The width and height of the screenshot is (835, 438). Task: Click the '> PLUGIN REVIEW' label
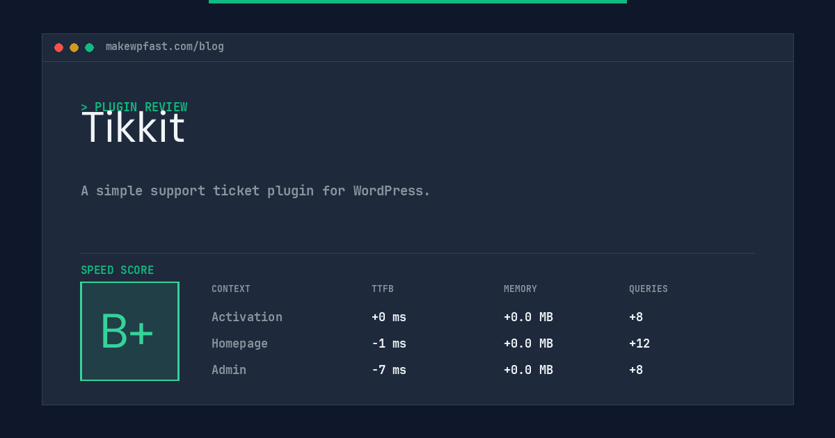point(134,107)
